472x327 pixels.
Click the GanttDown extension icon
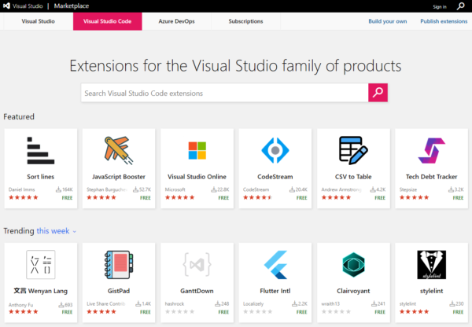197,265
